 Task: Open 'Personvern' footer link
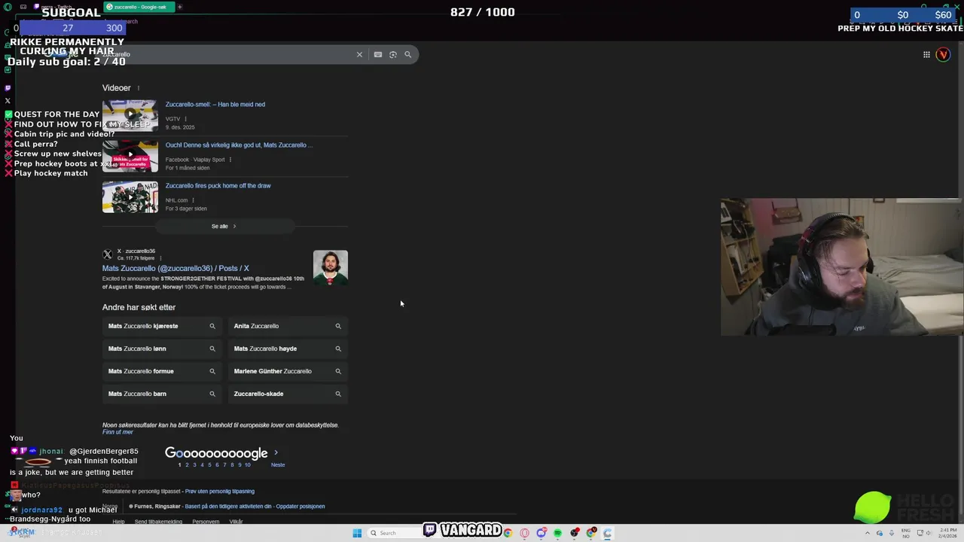click(x=206, y=522)
